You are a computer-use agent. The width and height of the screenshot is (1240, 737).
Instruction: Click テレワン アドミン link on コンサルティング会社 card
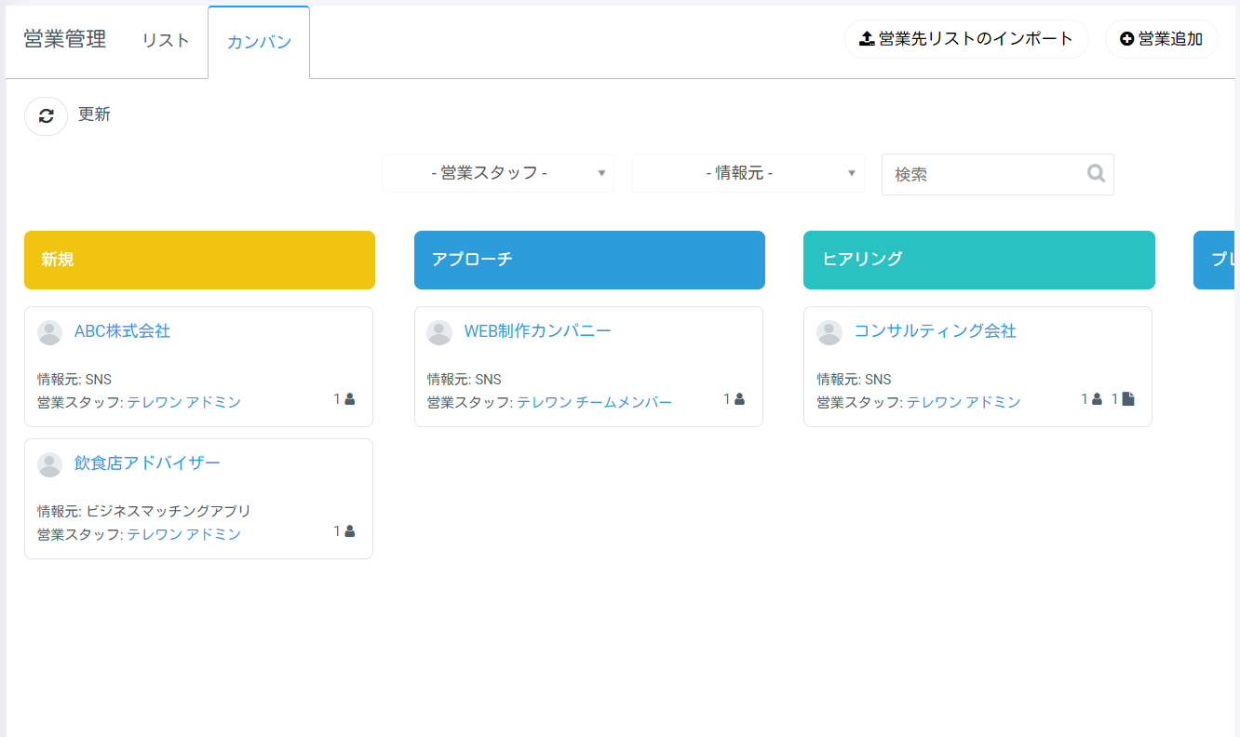tap(964, 402)
